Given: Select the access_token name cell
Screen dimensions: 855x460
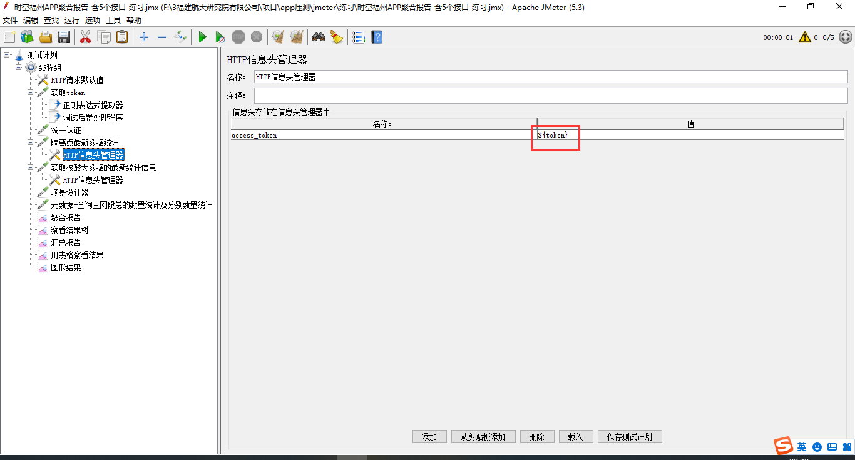Looking at the screenshot, I should pos(383,135).
